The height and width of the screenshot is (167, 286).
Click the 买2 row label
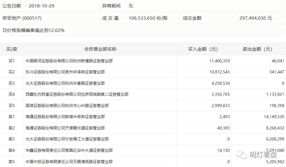click(11, 72)
